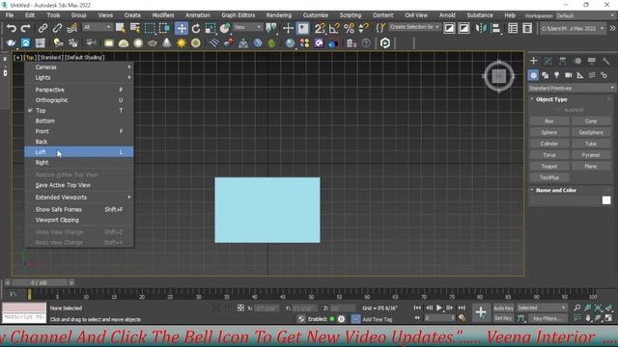Select the Cameras category icon in Create panel

569,75
